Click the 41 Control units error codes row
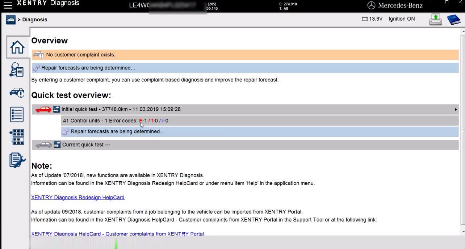 260,121
